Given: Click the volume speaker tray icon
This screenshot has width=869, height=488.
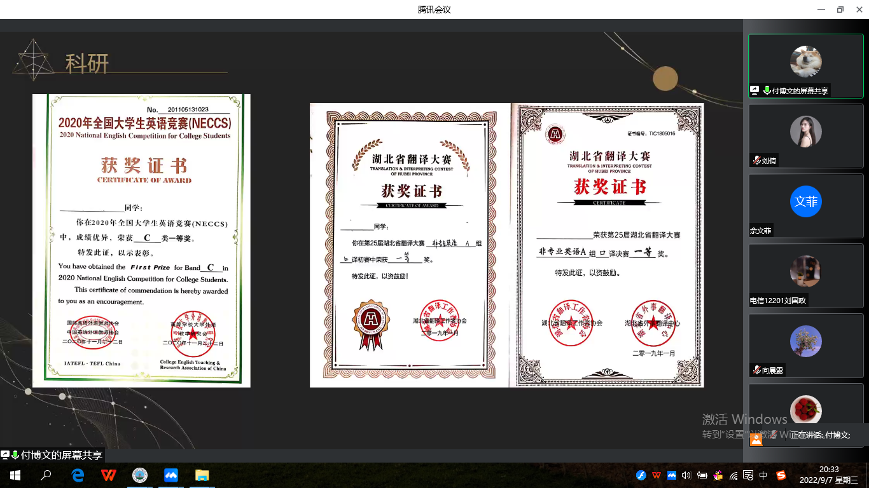Looking at the screenshot, I should [x=686, y=475].
